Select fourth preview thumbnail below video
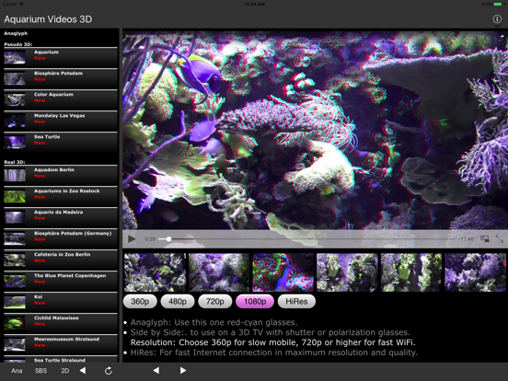Image resolution: width=508 pixels, height=381 pixels. [347, 272]
